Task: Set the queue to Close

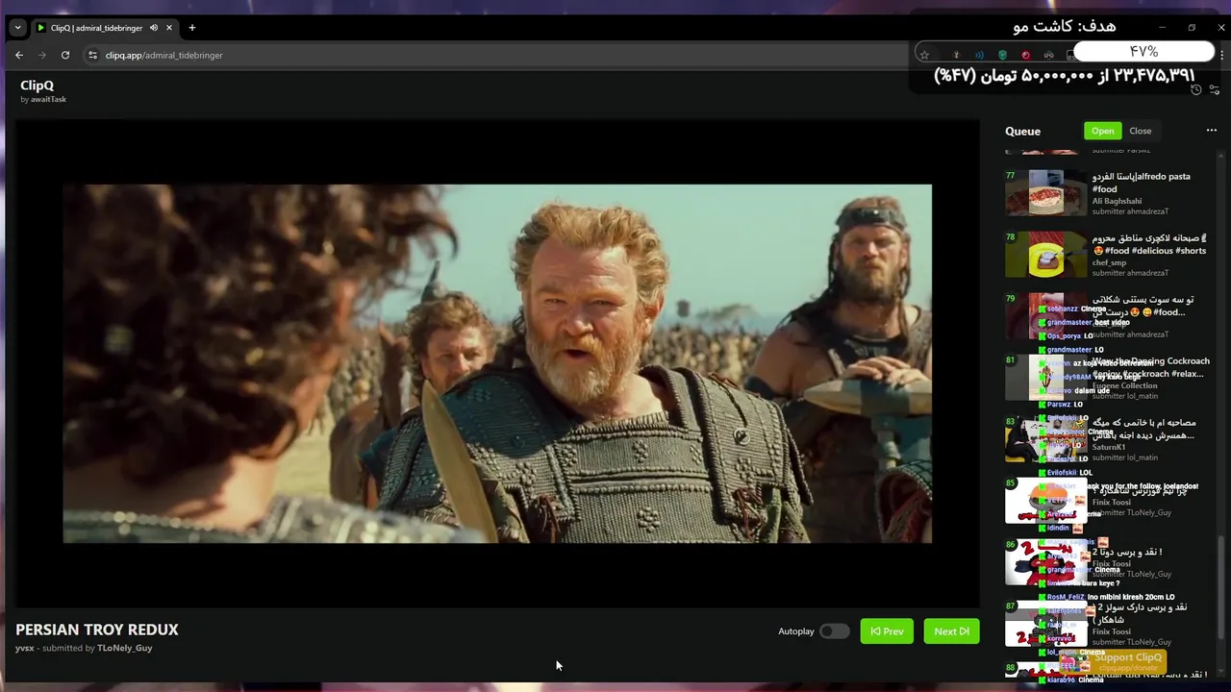Action: click(x=1140, y=131)
